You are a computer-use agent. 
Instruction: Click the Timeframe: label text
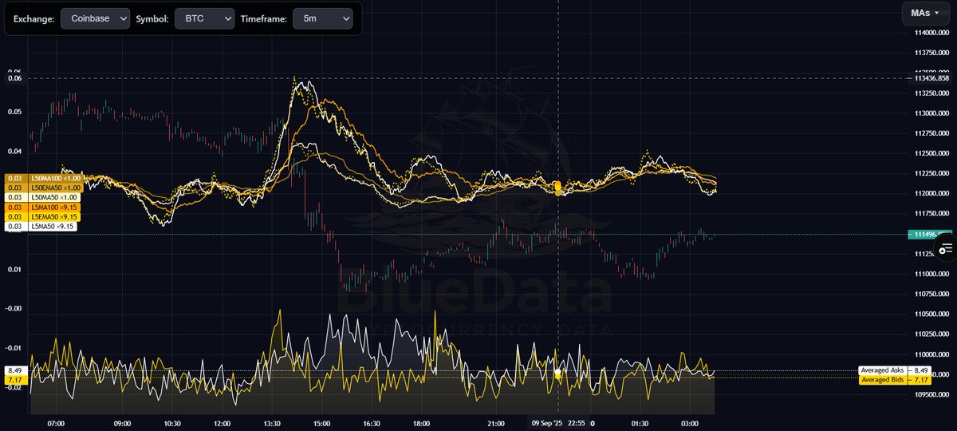tap(263, 18)
